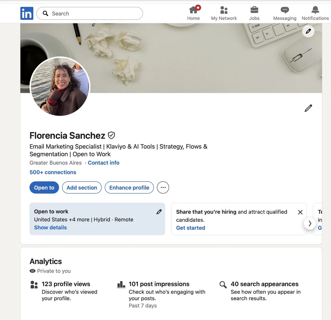331x320 pixels.
Task: Open 123 profile views
Action: (66, 284)
